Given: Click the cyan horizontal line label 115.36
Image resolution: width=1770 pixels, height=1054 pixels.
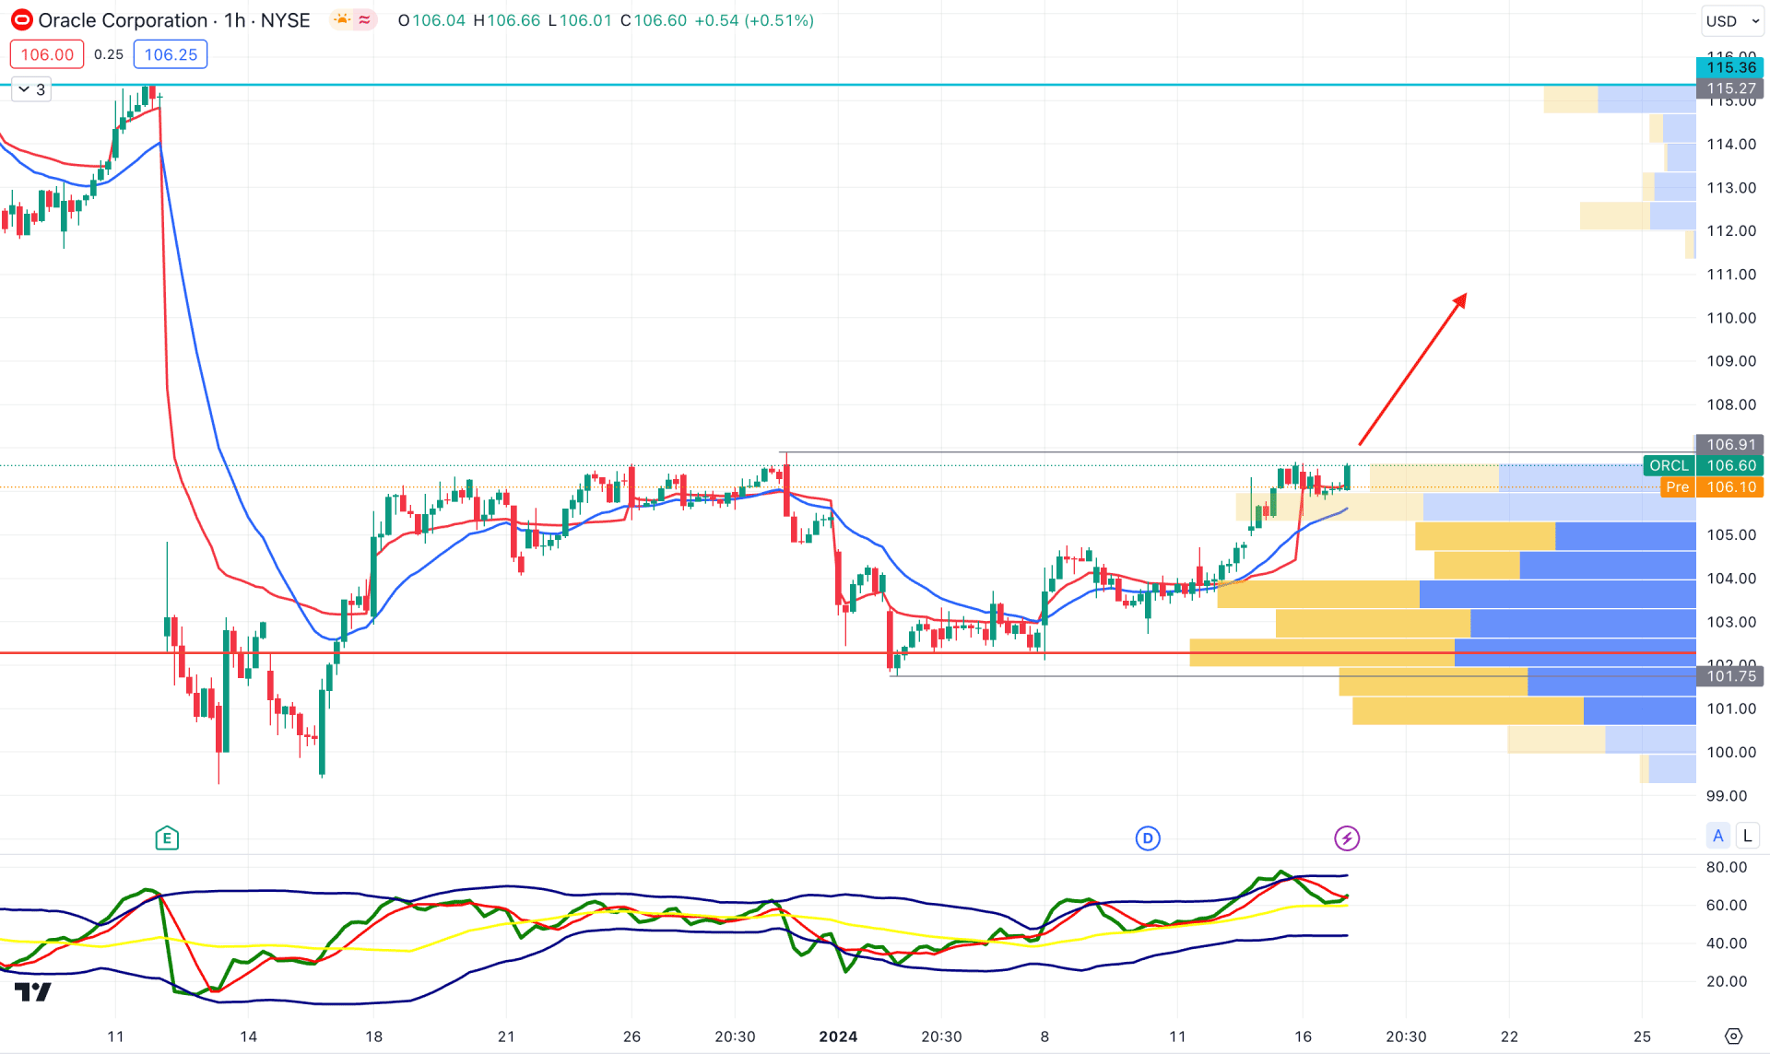Looking at the screenshot, I should pyautogui.click(x=1730, y=67).
